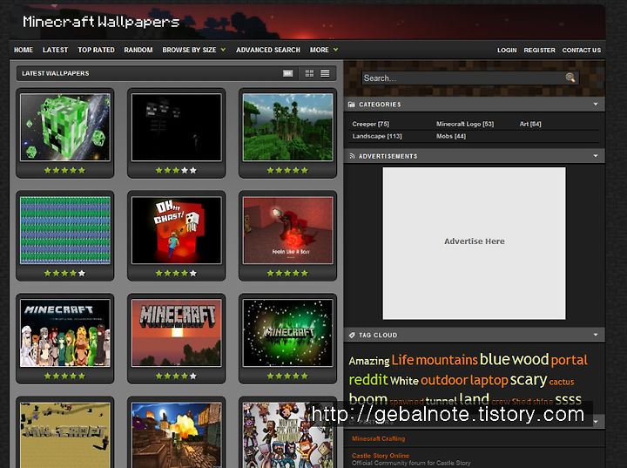Click the search magnifier icon

pos(570,78)
